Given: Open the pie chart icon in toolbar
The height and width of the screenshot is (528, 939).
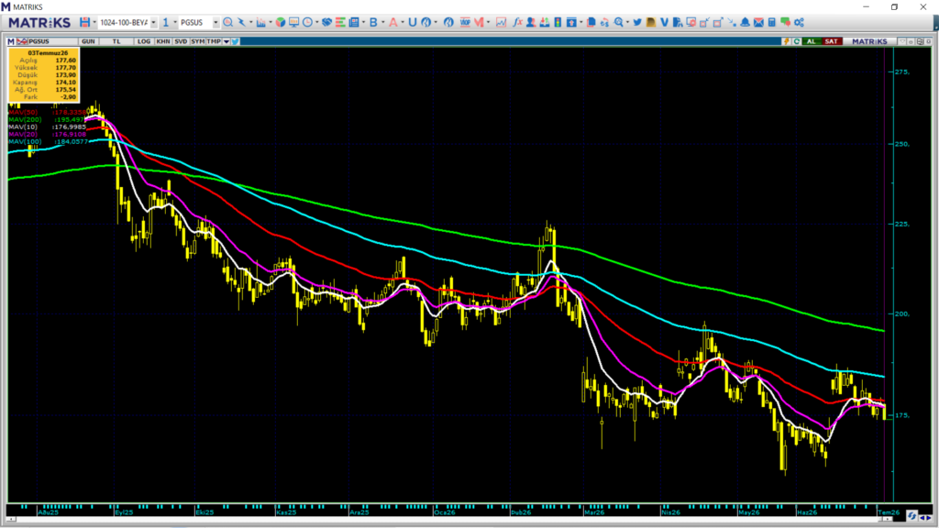Looking at the screenshot, I should (x=281, y=22).
